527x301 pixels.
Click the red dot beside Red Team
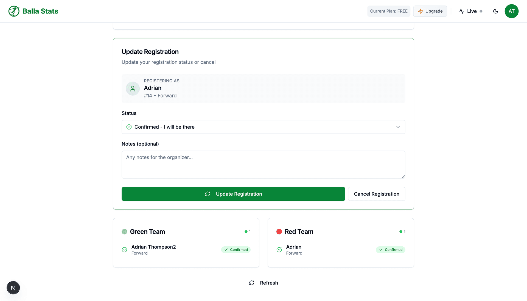coord(279,232)
